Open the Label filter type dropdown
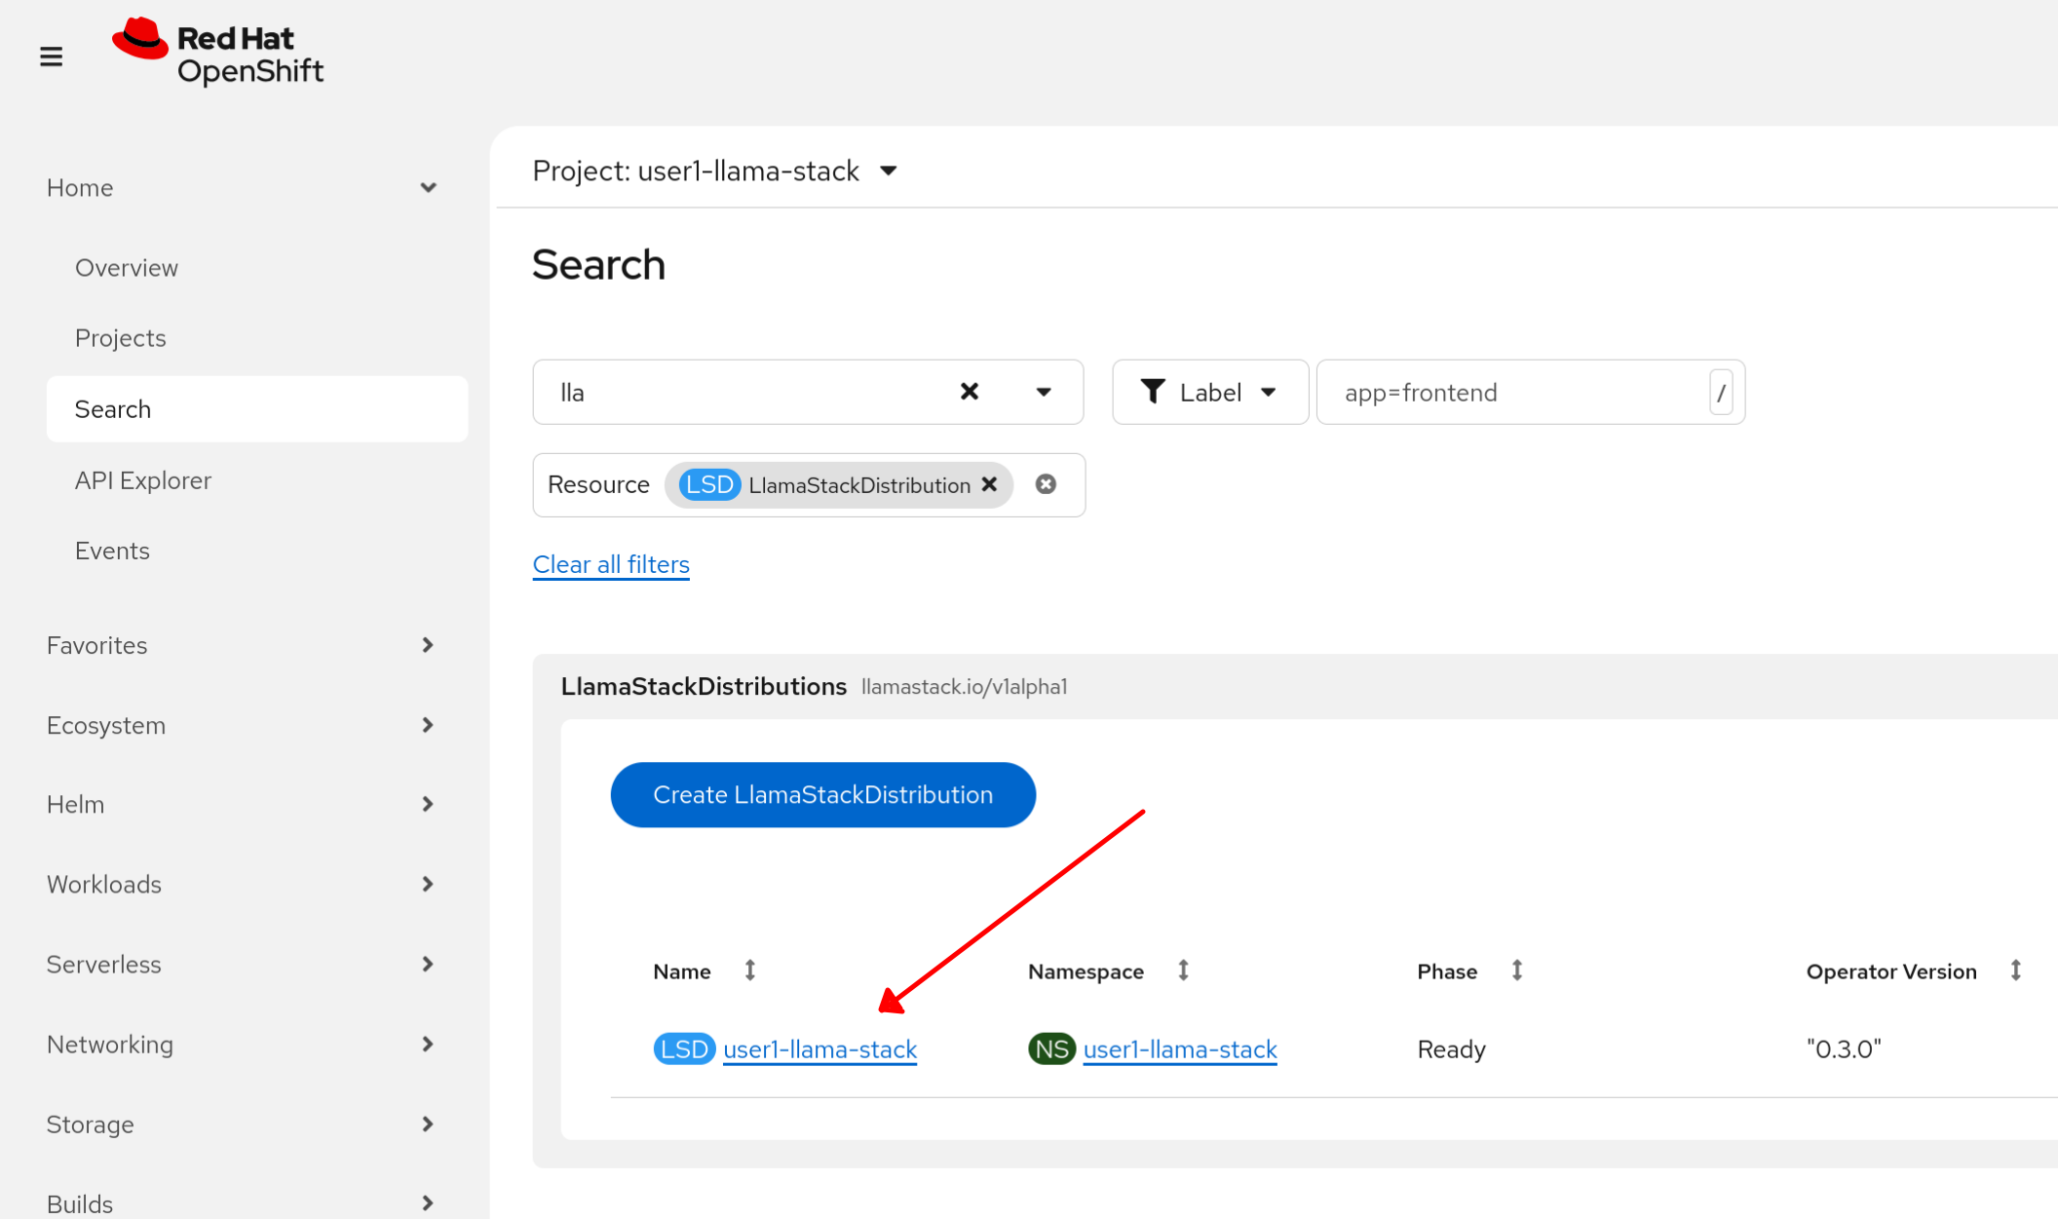 coord(1209,392)
